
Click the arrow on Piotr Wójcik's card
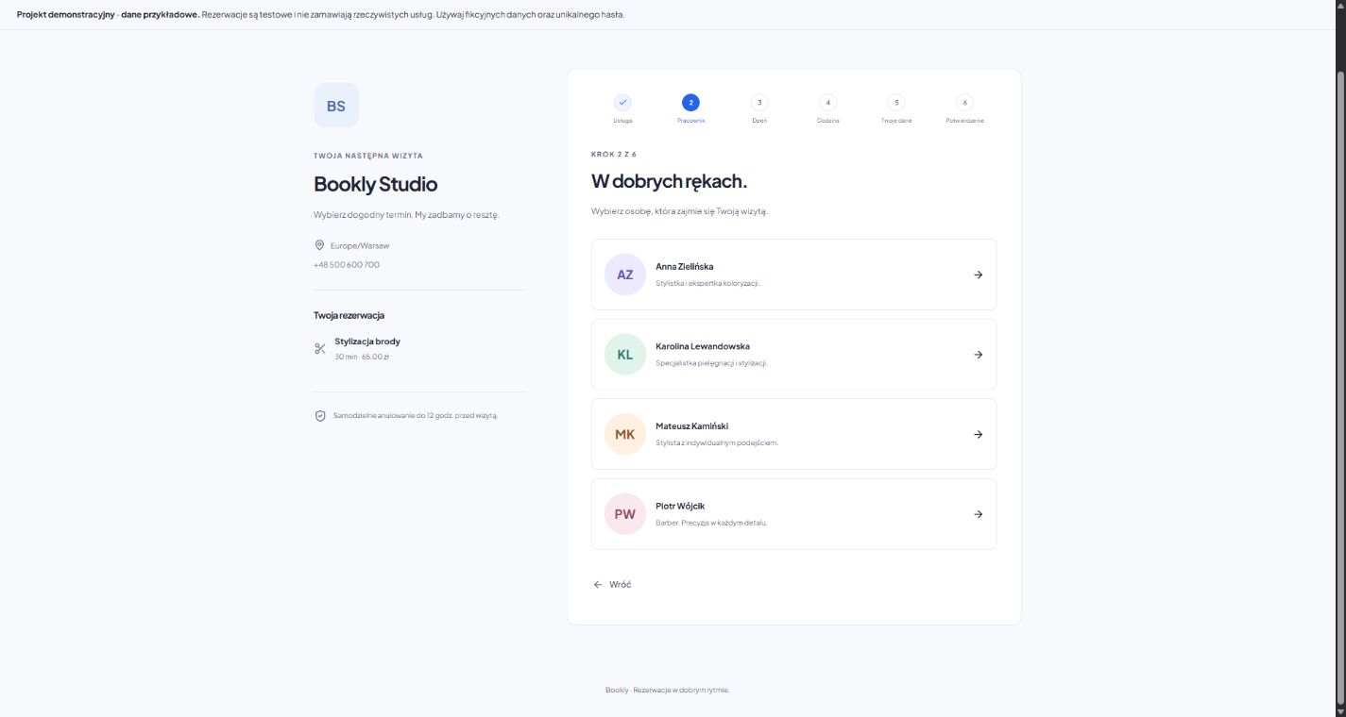[x=979, y=514]
